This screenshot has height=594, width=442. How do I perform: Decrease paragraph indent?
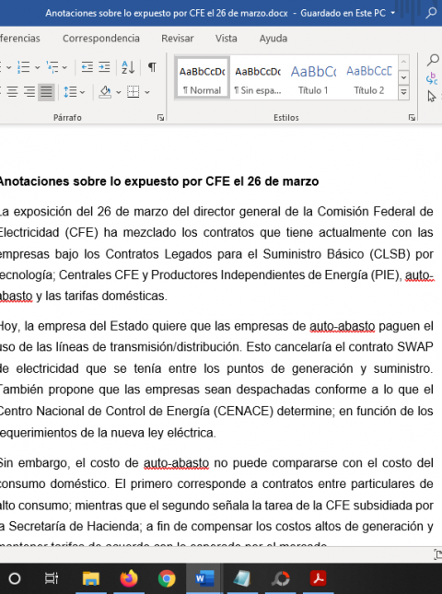coord(87,67)
